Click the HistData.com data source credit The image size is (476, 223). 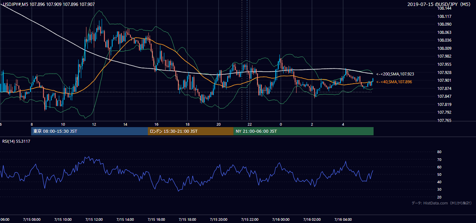[442, 203]
